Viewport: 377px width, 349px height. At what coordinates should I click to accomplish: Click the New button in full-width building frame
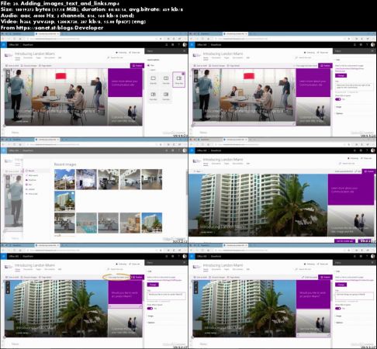[198, 171]
